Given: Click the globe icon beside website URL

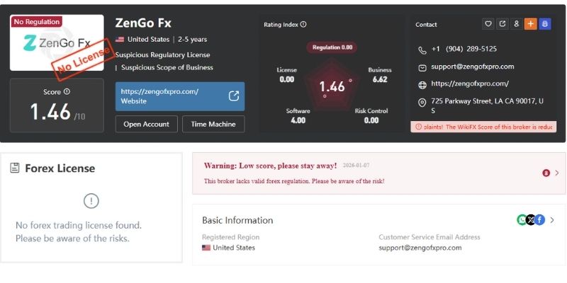Looking at the screenshot, I should [422, 85].
